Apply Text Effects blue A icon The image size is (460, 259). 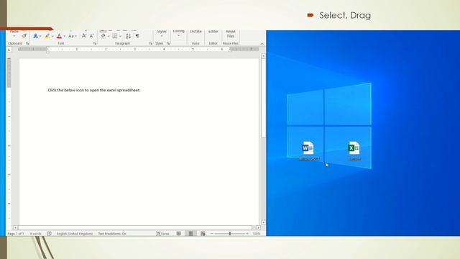(x=35, y=36)
